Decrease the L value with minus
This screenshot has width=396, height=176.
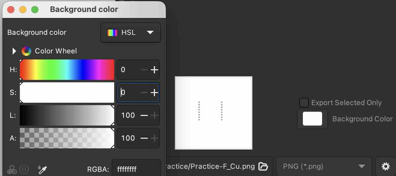(144, 115)
